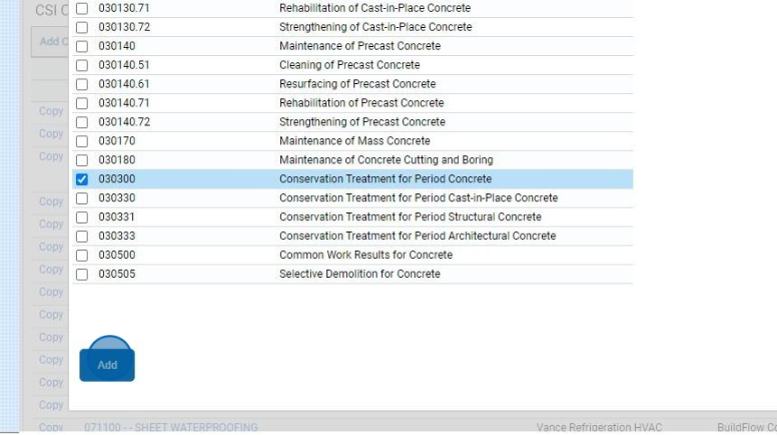Click code 030140.51 in the list
This screenshot has width=777, height=435.
tap(124, 65)
